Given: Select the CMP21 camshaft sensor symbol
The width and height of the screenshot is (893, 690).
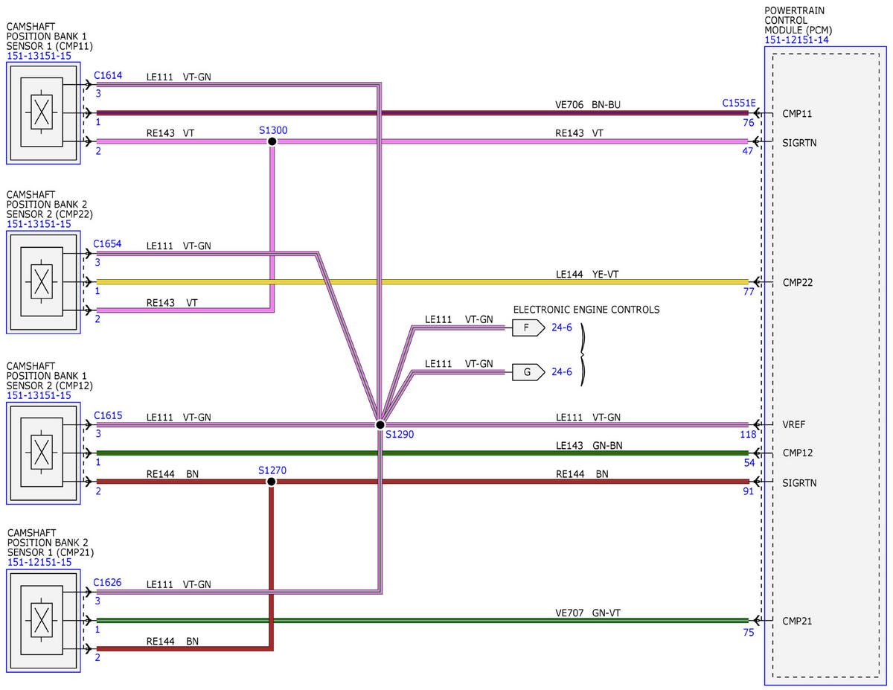Looking at the screenshot, I should point(43,620).
